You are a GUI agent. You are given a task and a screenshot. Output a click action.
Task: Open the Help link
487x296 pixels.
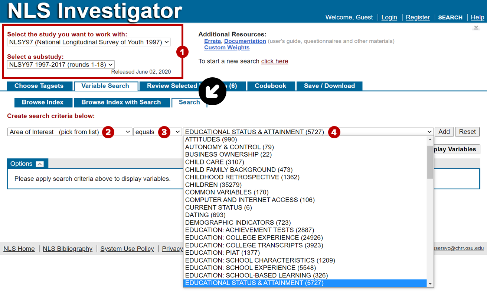coord(477,17)
